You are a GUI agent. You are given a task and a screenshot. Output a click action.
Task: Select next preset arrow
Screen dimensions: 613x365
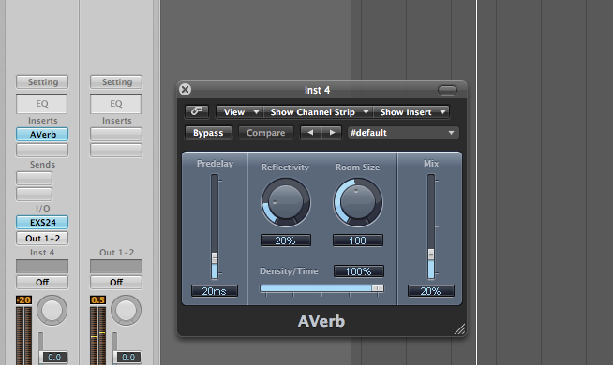point(332,132)
